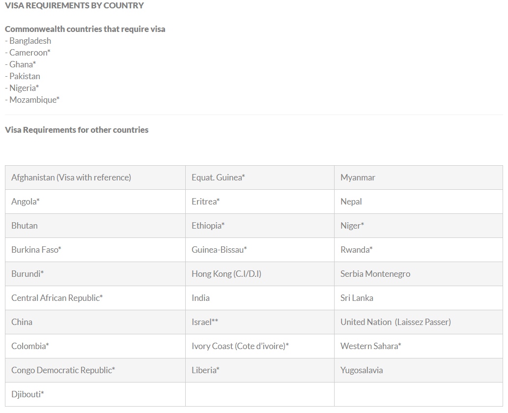508x413 pixels.
Task: Select the United Nation (Laissez Passer) cell
Action: (395, 322)
